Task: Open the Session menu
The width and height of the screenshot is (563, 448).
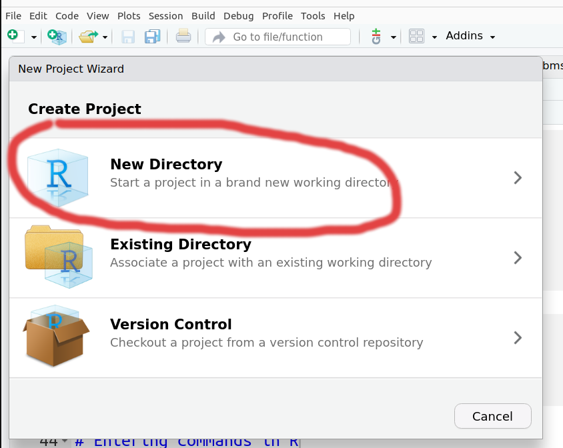Action: (x=165, y=15)
